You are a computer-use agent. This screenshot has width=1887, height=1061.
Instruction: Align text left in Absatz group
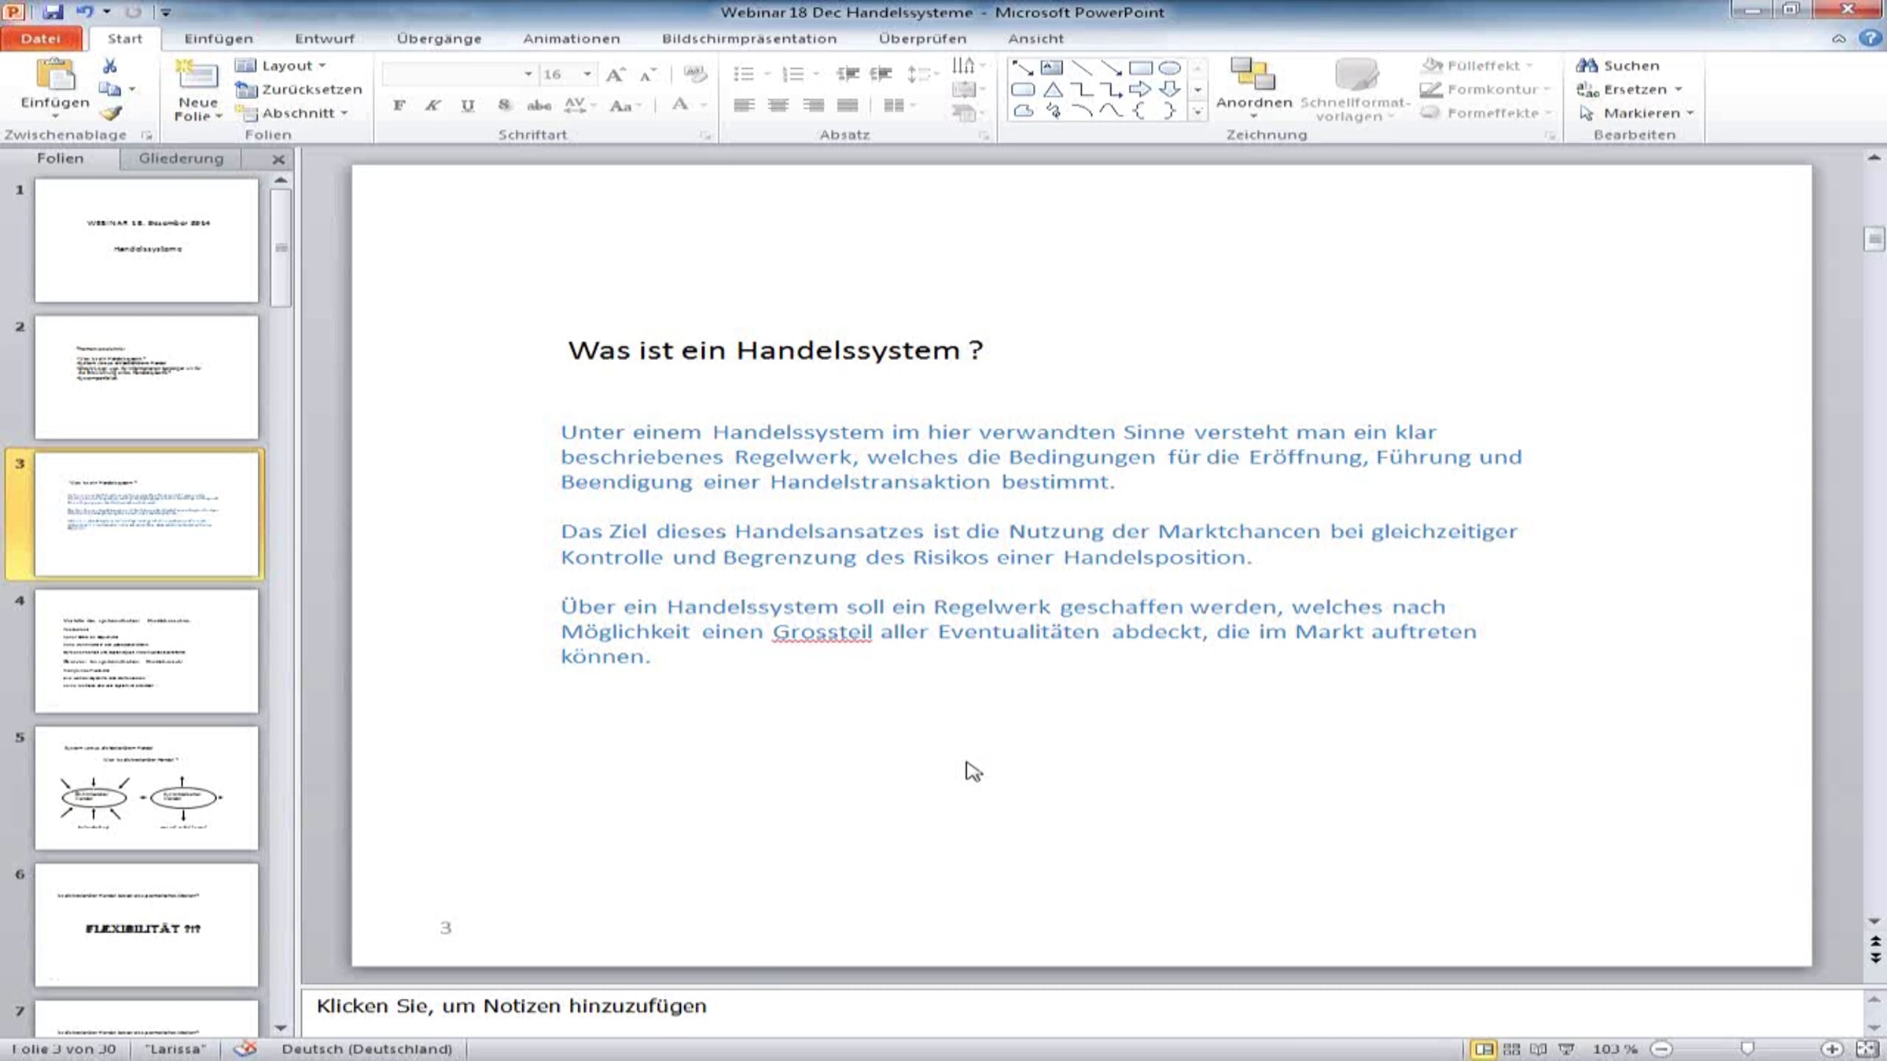[744, 105]
